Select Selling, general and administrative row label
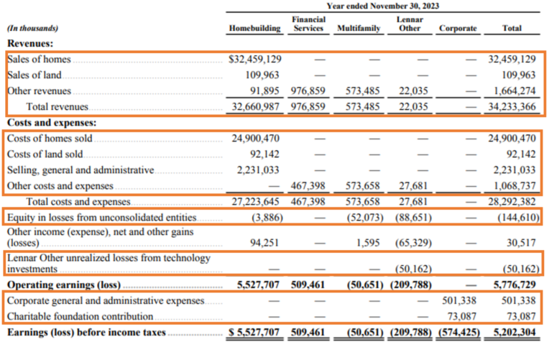The height and width of the screenshot is (347, 552). (x=80, y=170)
